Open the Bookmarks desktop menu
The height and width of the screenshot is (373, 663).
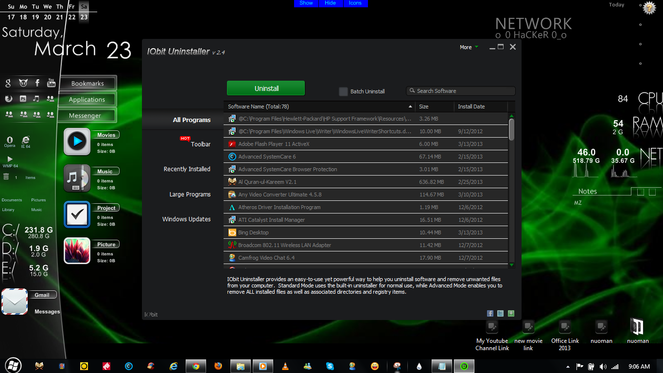click(x=87, y=83)
